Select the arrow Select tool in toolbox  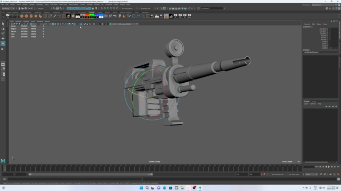[x=3, y=24]
